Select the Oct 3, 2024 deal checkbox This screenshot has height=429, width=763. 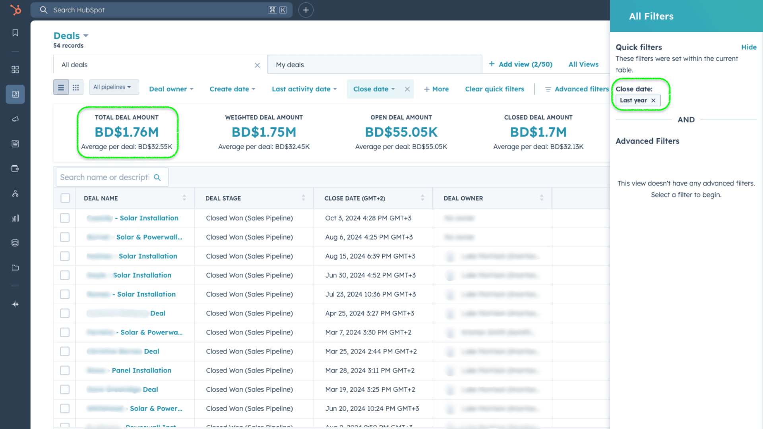(x=65, y=218)
